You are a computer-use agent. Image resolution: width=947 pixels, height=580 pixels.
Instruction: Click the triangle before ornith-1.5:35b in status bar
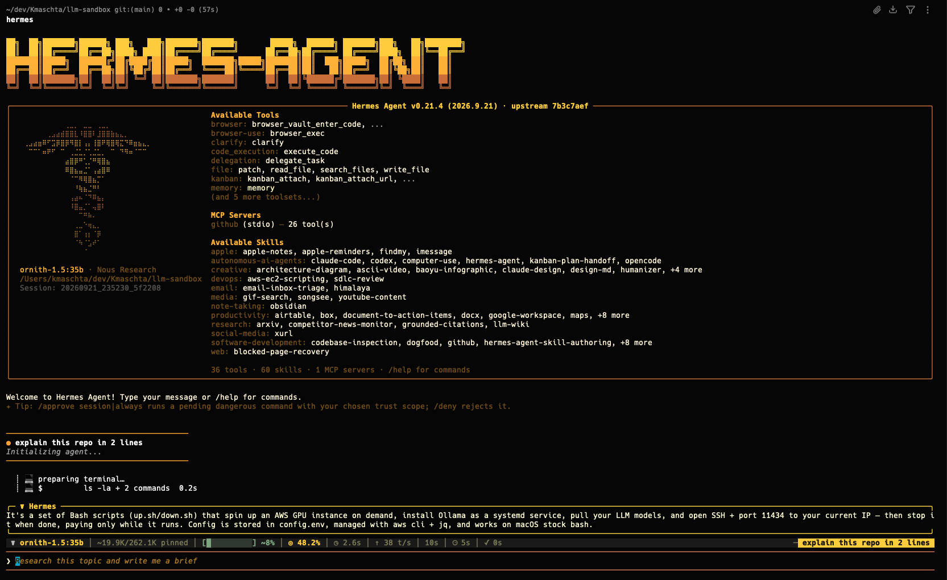point(13,543)
